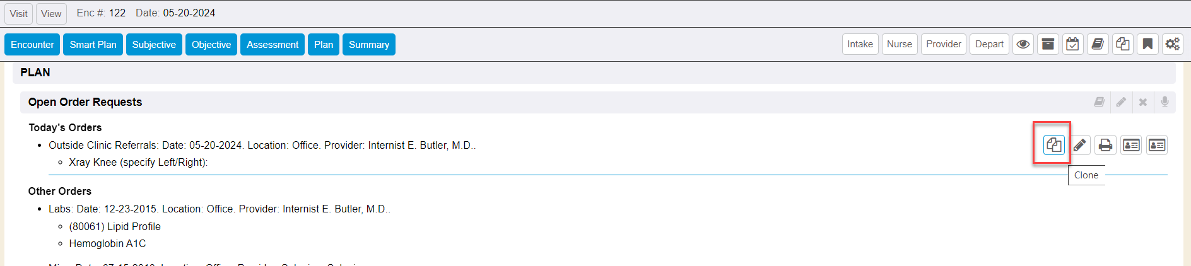Clone today's Outside Clinic Referrals order

coord(1053,145)
